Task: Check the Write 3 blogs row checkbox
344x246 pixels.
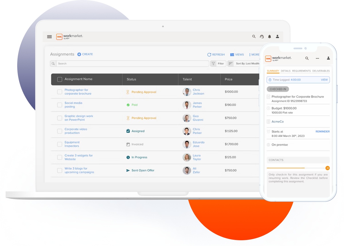Action: tap(60, 170)
